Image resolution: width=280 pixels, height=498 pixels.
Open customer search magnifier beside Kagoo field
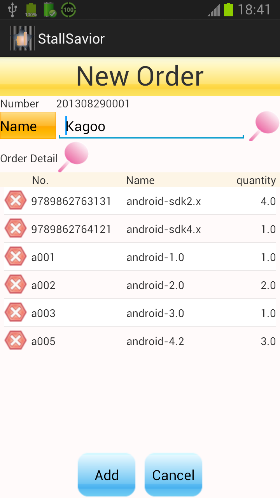point(264,126)
